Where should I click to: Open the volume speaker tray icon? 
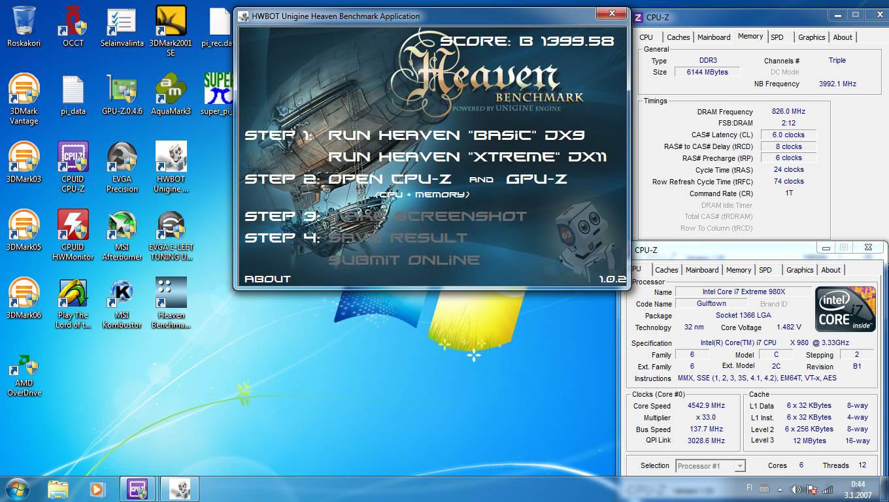(x=796, y=489)
